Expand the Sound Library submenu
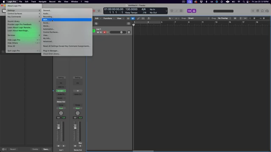This screenshot has width=271, height=152. pyautogui.click(x=24, y=22)
